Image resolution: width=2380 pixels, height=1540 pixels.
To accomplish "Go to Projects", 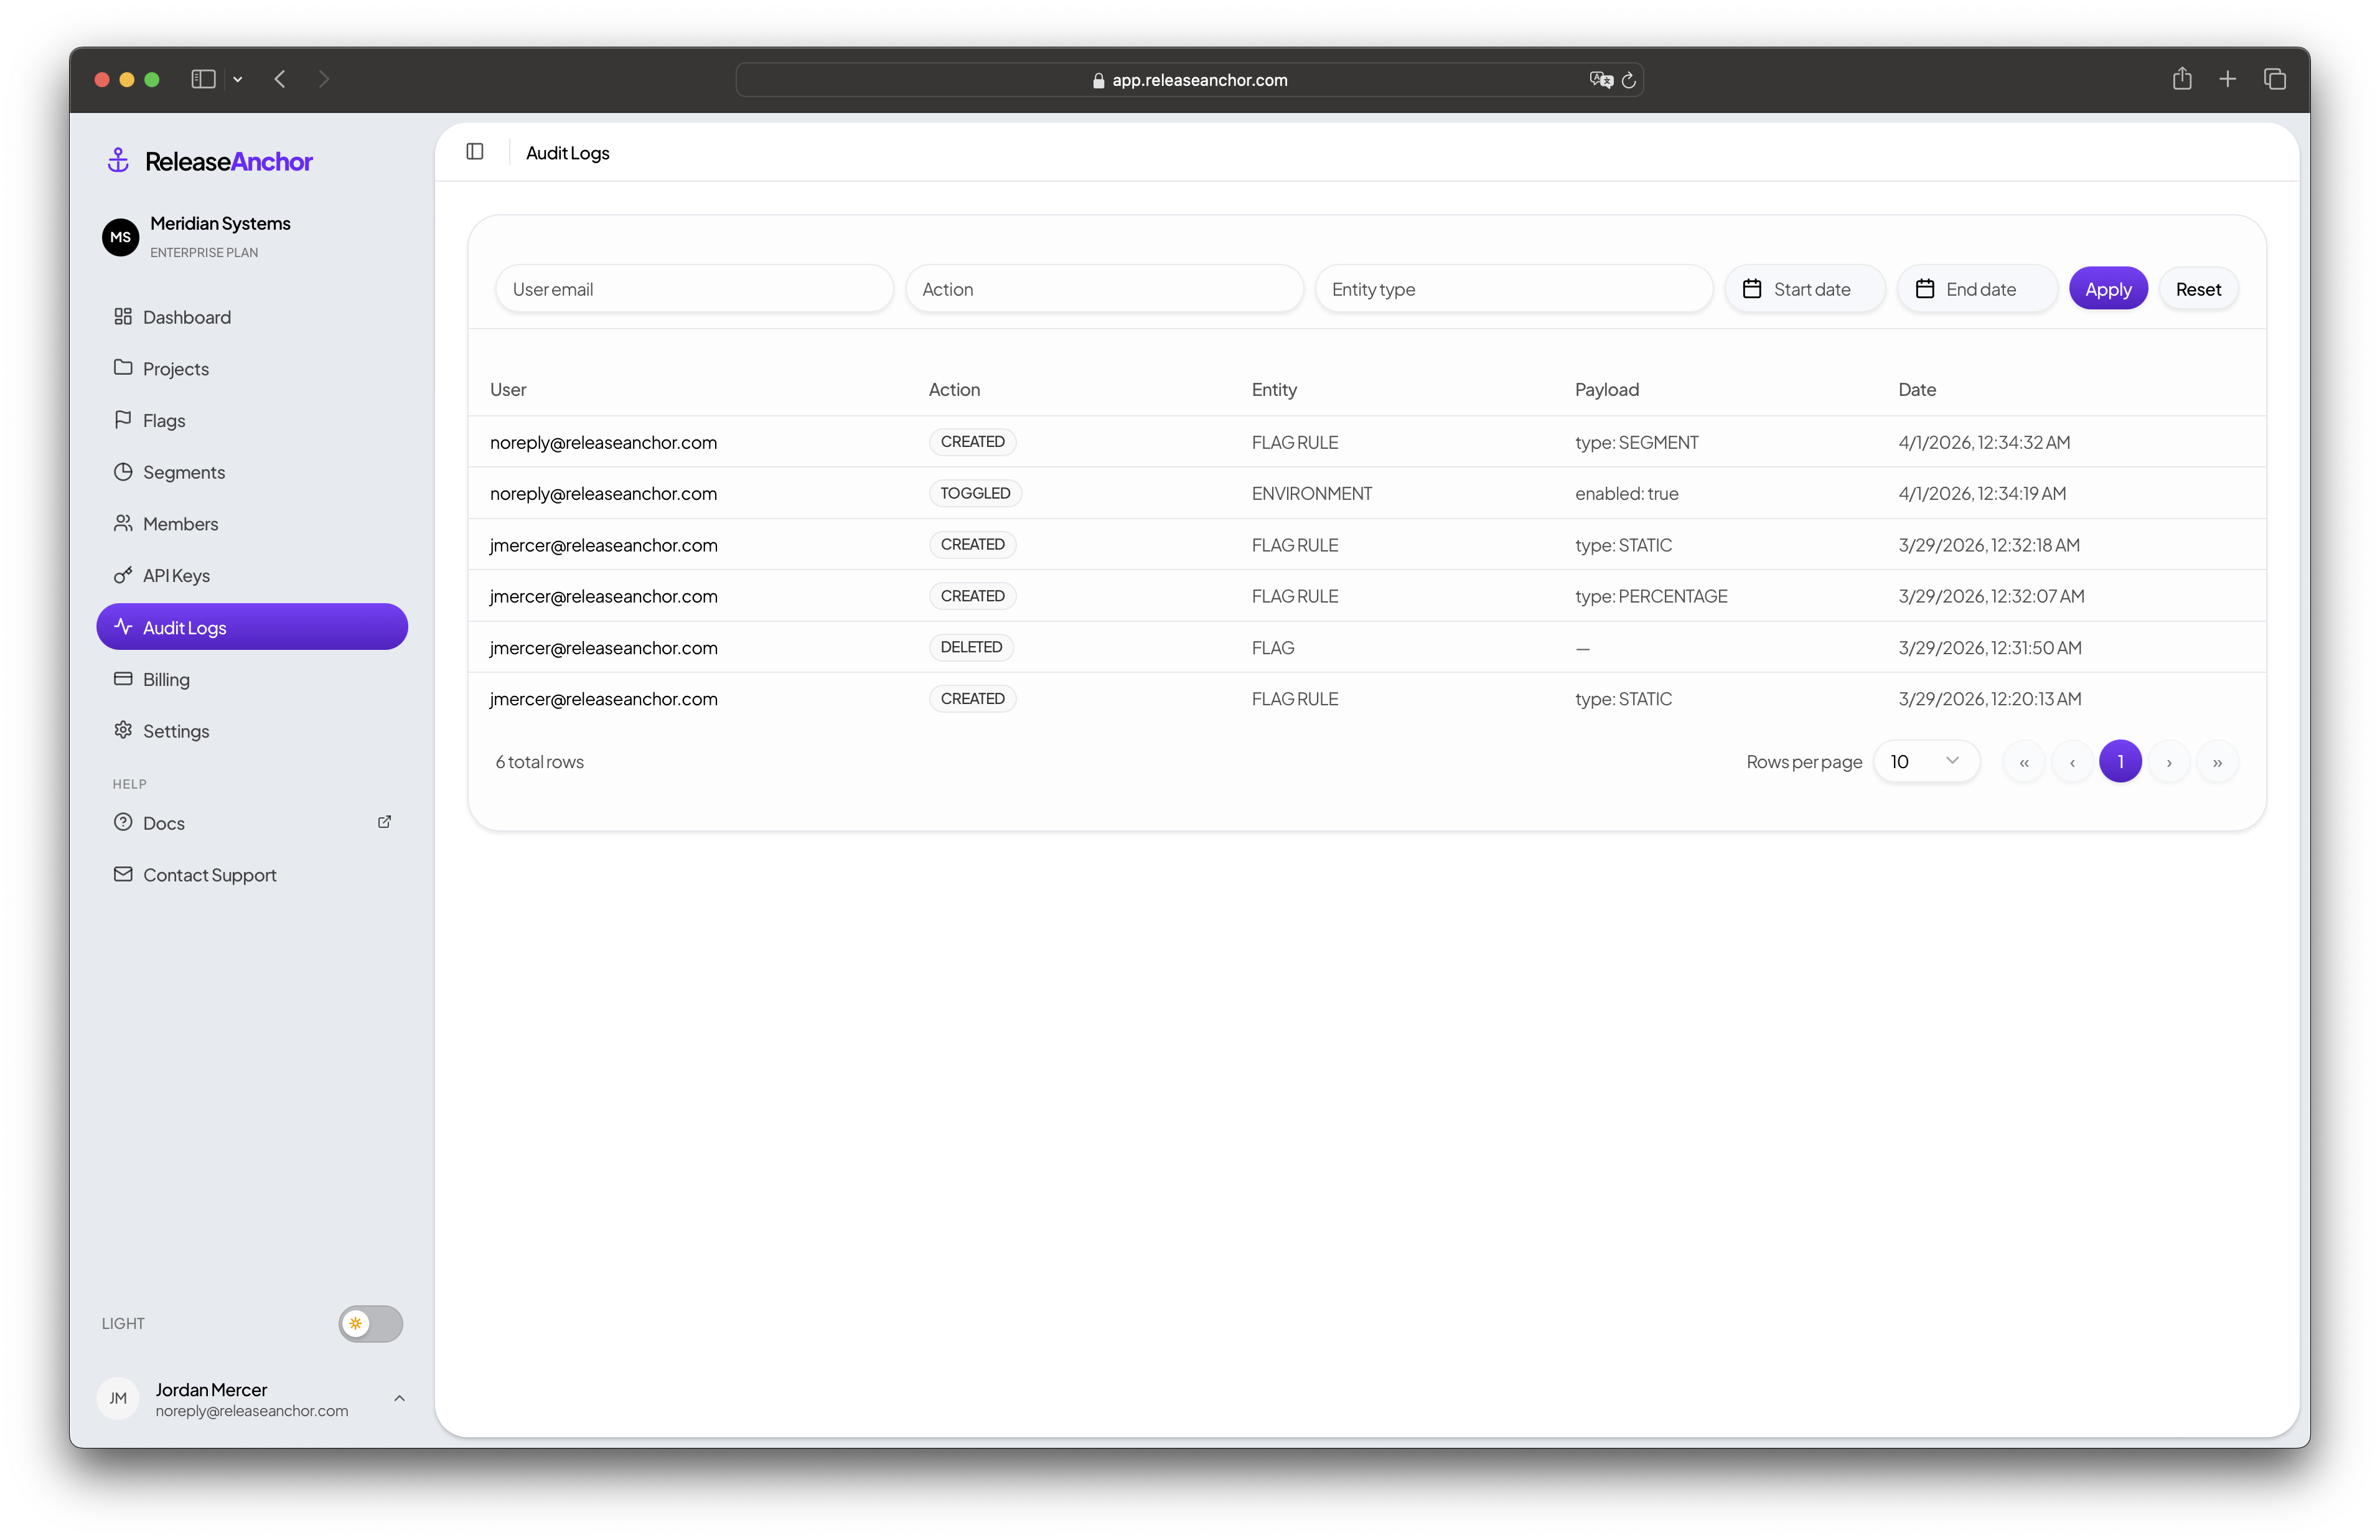I will pos(252,368).
